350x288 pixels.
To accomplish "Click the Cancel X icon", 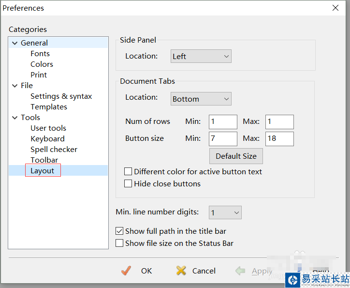I will pyautogui.click(x=181, y=271).
